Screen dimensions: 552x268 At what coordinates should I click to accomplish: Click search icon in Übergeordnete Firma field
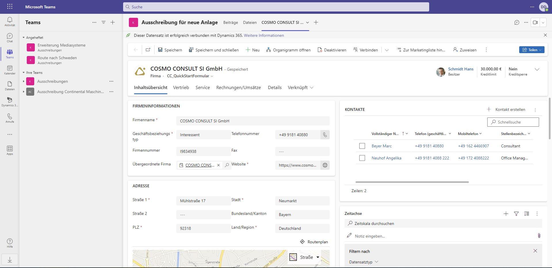point(227,165)
